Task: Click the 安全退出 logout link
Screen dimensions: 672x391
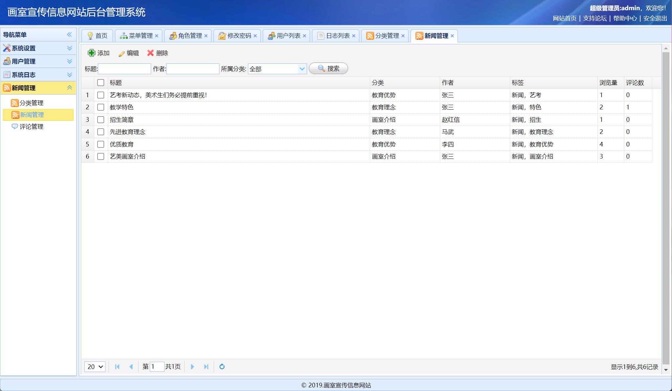Action: [x=655, y=18]
